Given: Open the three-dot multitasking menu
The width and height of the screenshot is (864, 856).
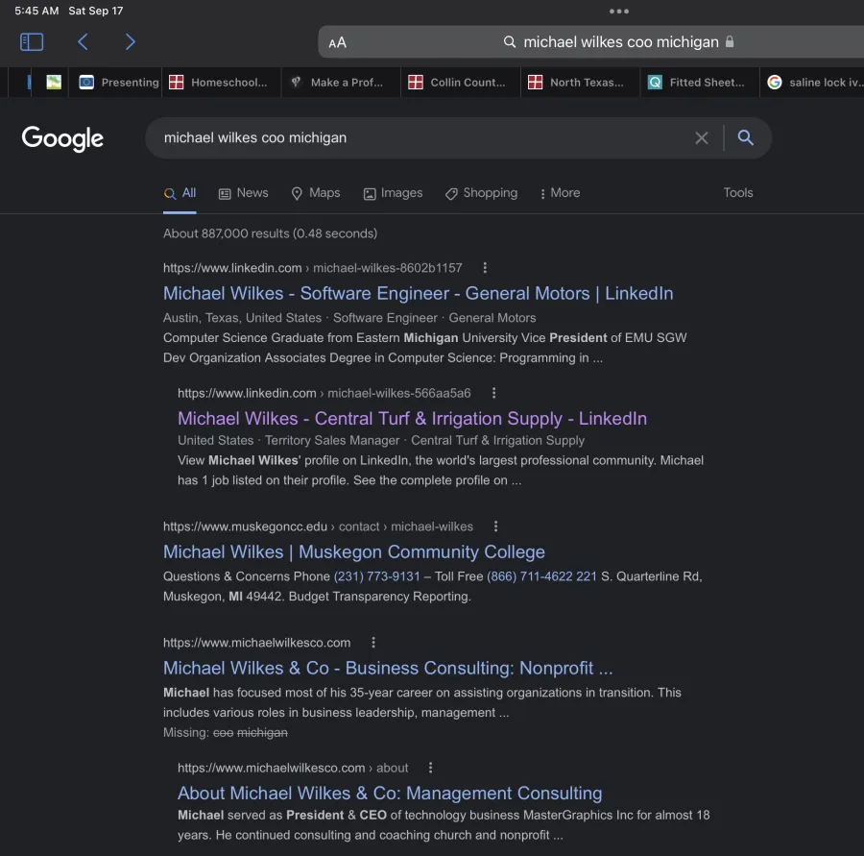Looking at the screenshot, I should click(x=619, y=11).
